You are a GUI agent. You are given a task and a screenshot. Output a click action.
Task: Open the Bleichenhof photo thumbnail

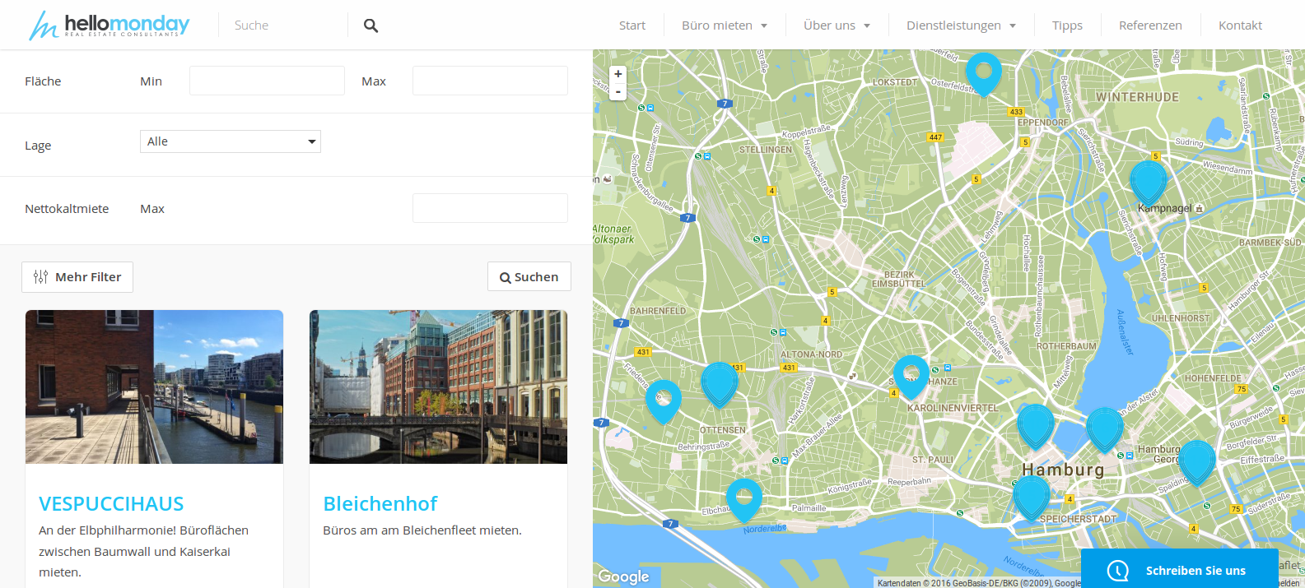(x=438, y=387)
